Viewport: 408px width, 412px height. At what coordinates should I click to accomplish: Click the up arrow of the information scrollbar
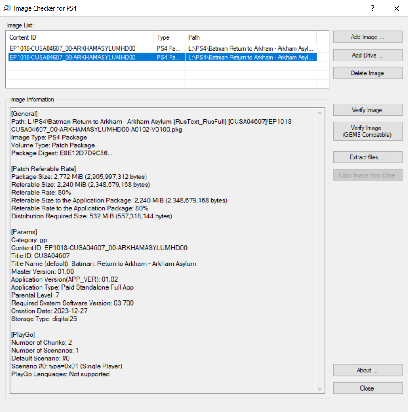pos(320,114)
